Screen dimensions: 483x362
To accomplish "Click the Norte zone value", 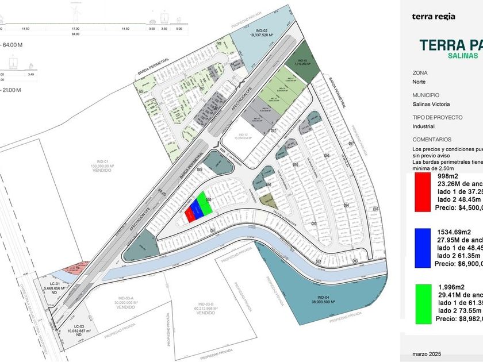I will coord(419,82).
